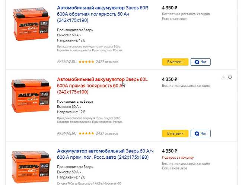
Task: Open the first Зверь 60R battery title link
Action: [x=102, y=14]
